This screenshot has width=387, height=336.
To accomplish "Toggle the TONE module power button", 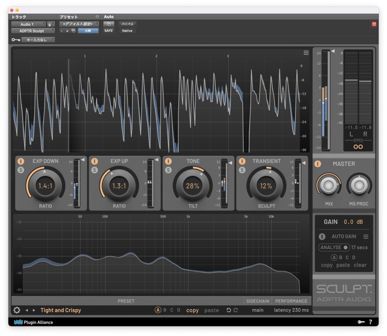I will click(x=168, y=161).
